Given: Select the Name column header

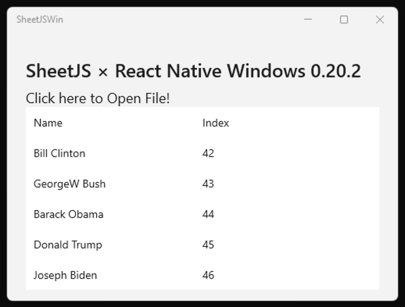Looking at the screenshot, I should [48, 123].
